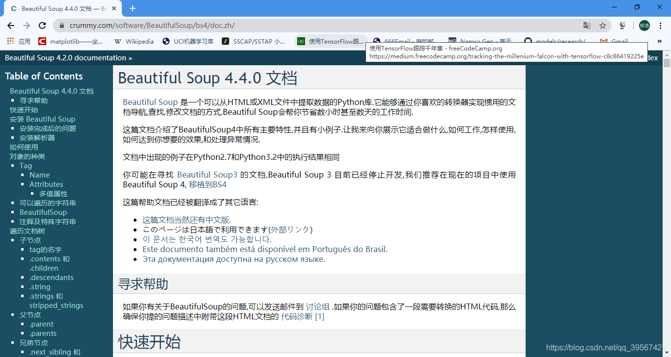Open the Namso Gen bookmark
The height and width of the screenshot is (357, 671).
480,41
